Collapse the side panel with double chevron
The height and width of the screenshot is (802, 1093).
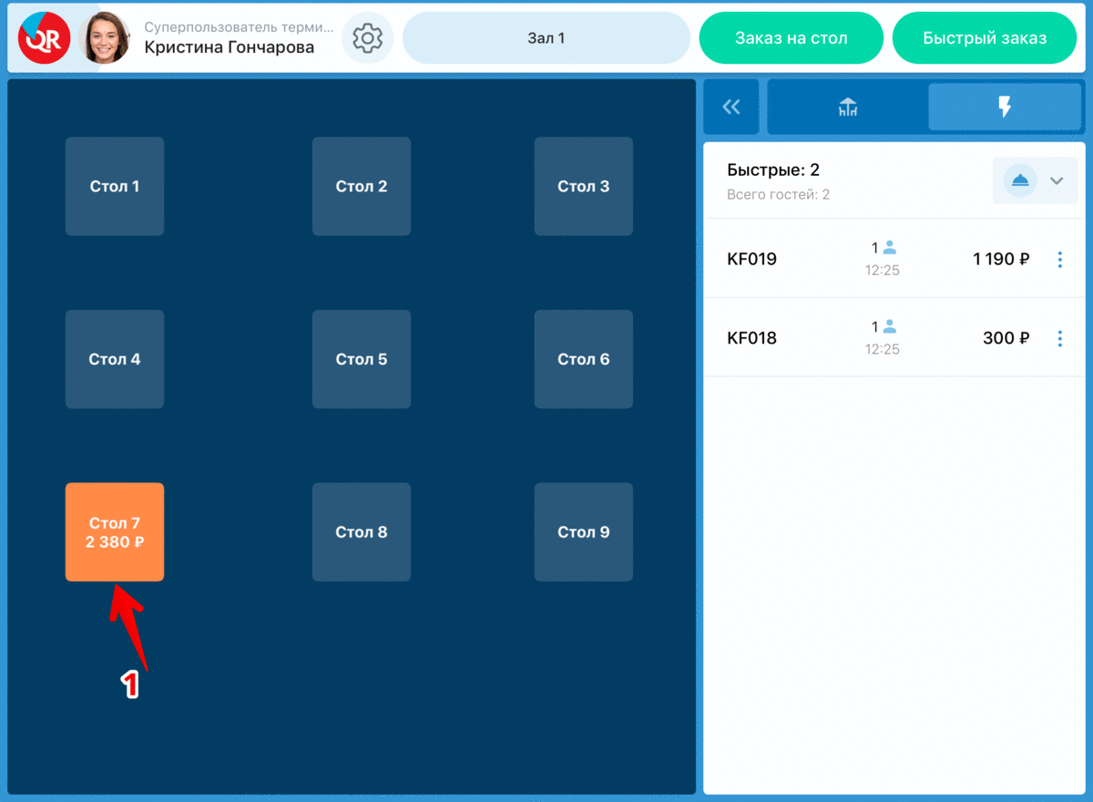coord(731,108)
